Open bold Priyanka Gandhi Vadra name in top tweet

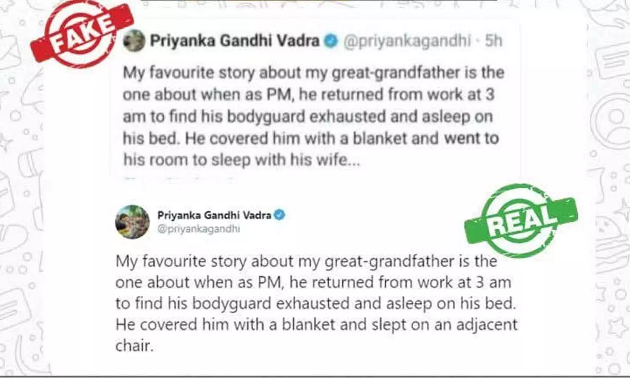coord(234,41)
